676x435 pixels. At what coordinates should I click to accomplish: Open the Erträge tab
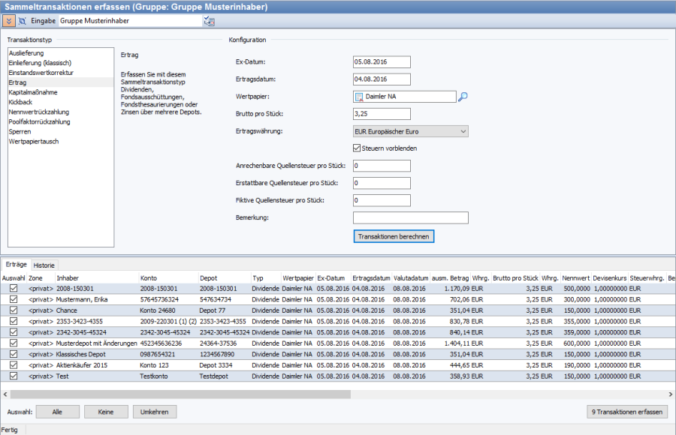(x=17, y=265)
